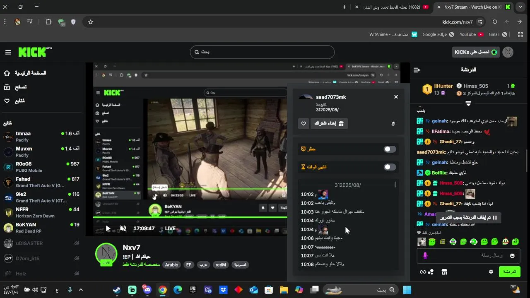Image resolution: width=530 pixels, height=298 pixels.
Task: Open the emoji picker in message box
Action: pos(512,256)
